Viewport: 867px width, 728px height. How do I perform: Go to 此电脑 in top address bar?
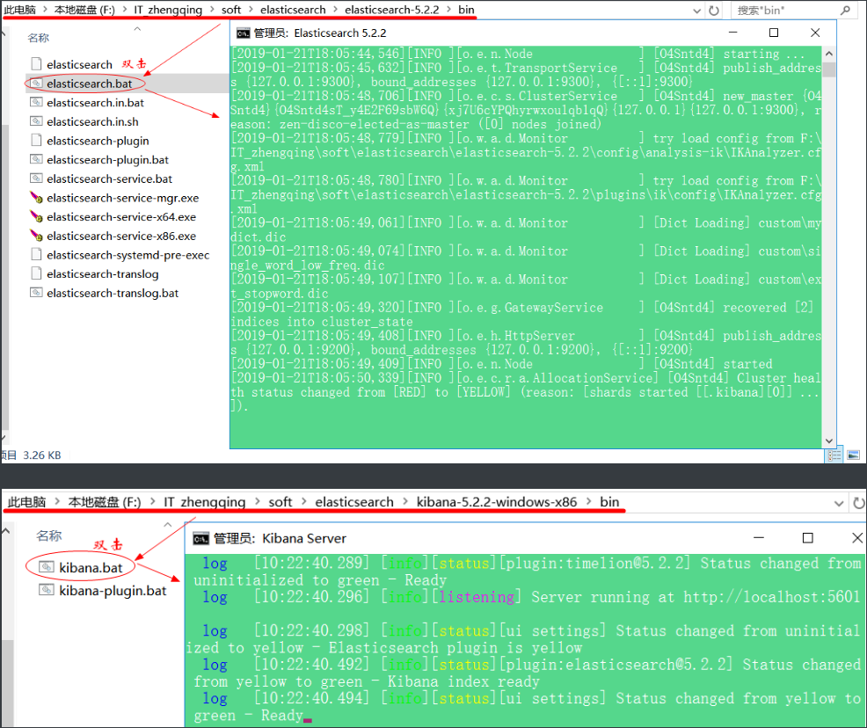20,10
